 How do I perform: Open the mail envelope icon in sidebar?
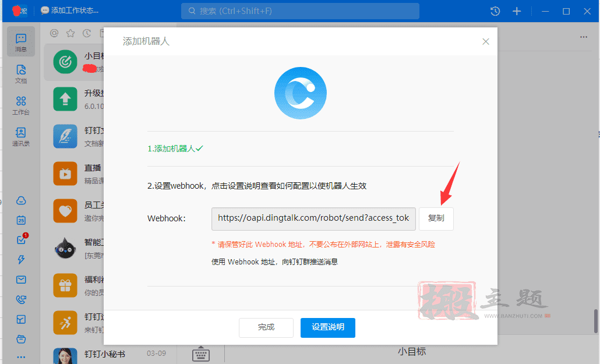point(21,280)
